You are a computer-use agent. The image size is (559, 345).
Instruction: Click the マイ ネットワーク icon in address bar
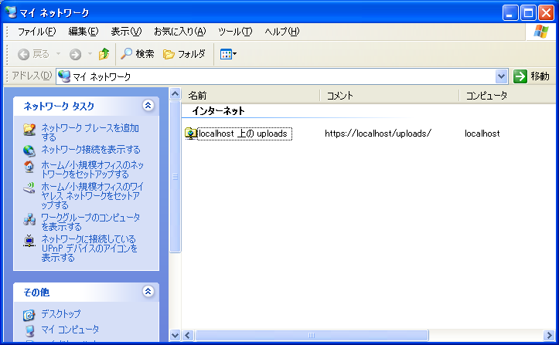pyautogui.click(x=64, y=76)
